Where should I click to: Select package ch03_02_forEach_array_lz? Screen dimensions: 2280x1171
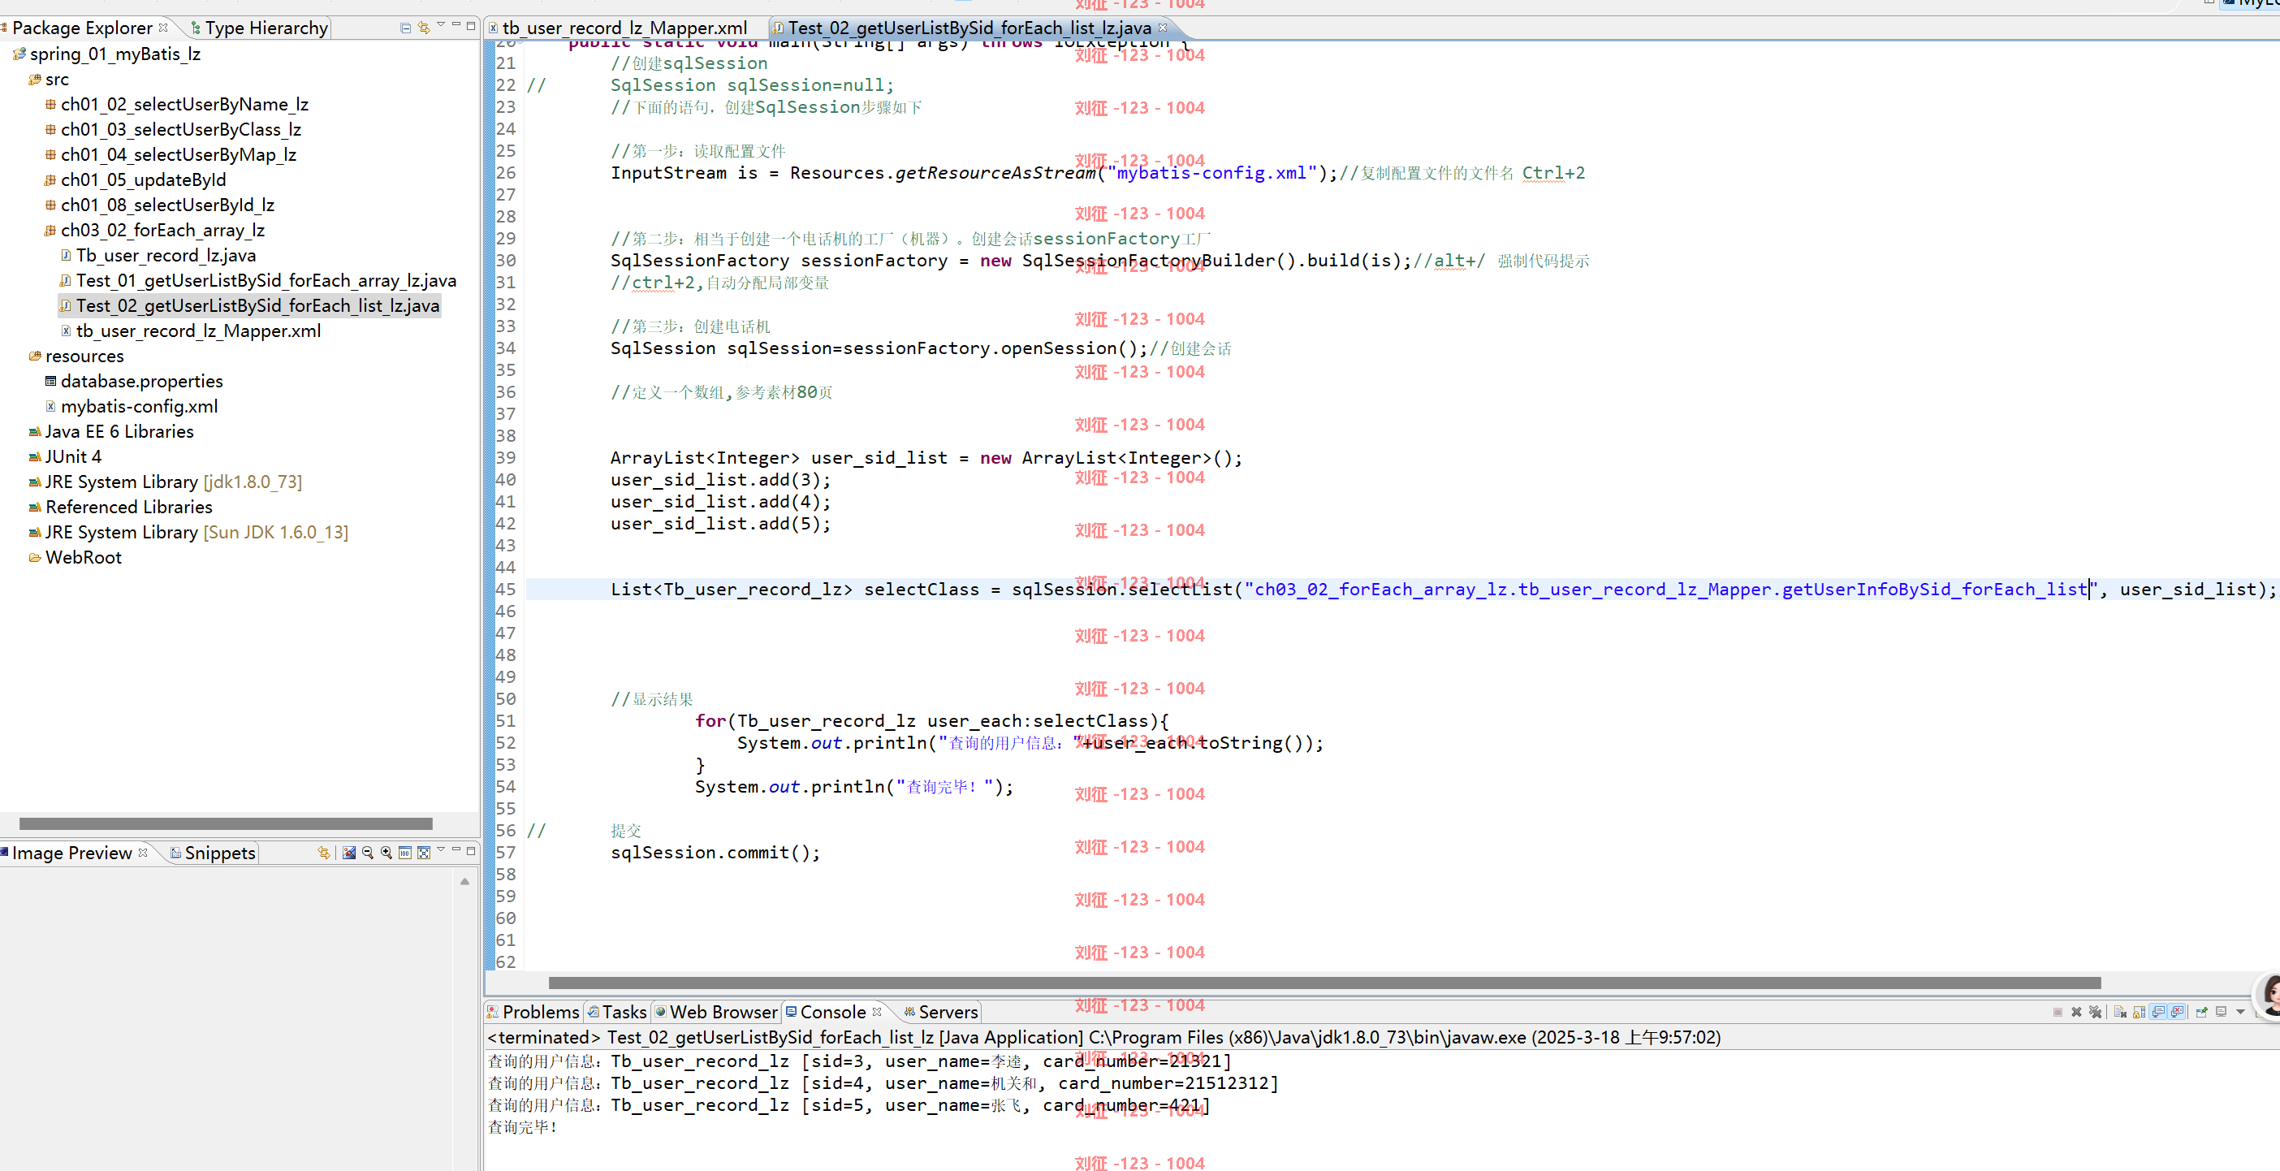point(154,230)
